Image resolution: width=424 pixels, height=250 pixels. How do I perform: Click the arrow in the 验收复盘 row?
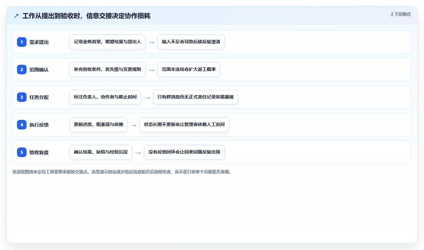pos(138,153)
